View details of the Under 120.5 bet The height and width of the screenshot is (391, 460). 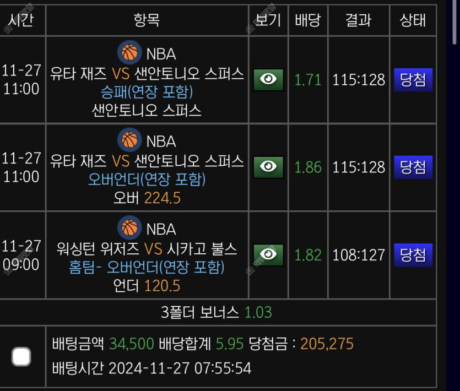click(x=268, y=254)
